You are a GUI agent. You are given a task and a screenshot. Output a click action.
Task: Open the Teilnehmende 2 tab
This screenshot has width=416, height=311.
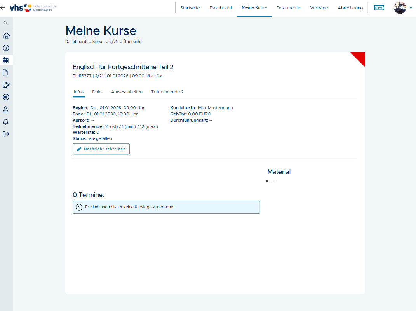pyautogui.click(x=167, y=92)
